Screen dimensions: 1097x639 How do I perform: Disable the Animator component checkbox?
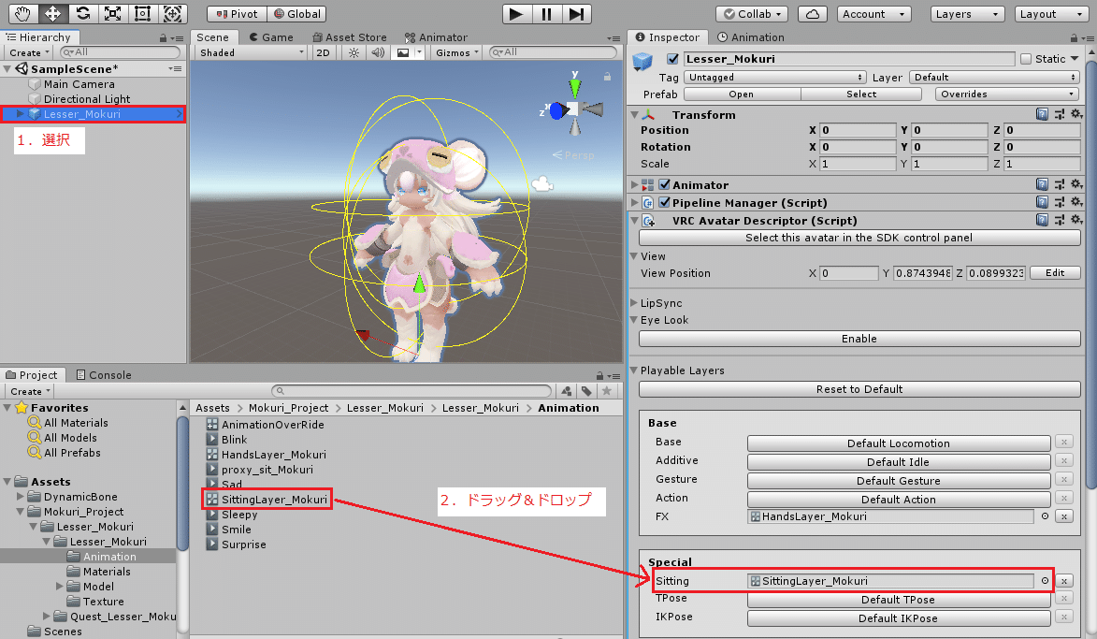pyautogui.click(x=665, y=184)
